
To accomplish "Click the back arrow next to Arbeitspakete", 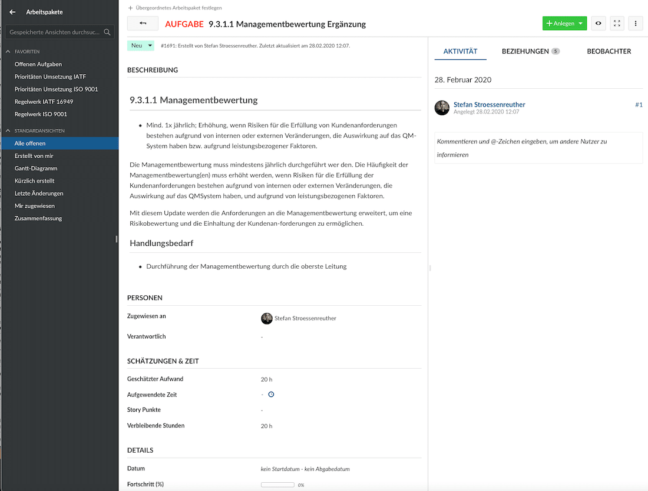I will tap(12, 12).
